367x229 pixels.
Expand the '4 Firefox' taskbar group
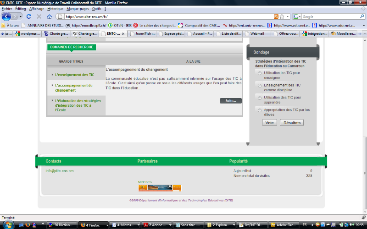[107, 225]
